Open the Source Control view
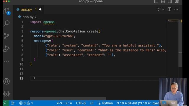189x106 pixels. (x=6, y=36)
